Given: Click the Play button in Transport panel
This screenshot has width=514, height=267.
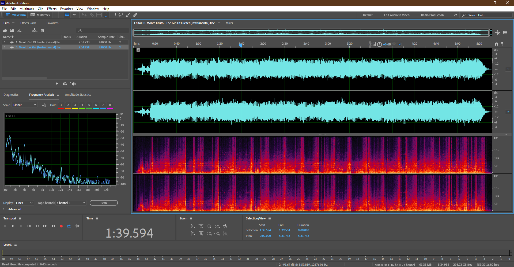Looking at the screenshot, I should 13,226.
